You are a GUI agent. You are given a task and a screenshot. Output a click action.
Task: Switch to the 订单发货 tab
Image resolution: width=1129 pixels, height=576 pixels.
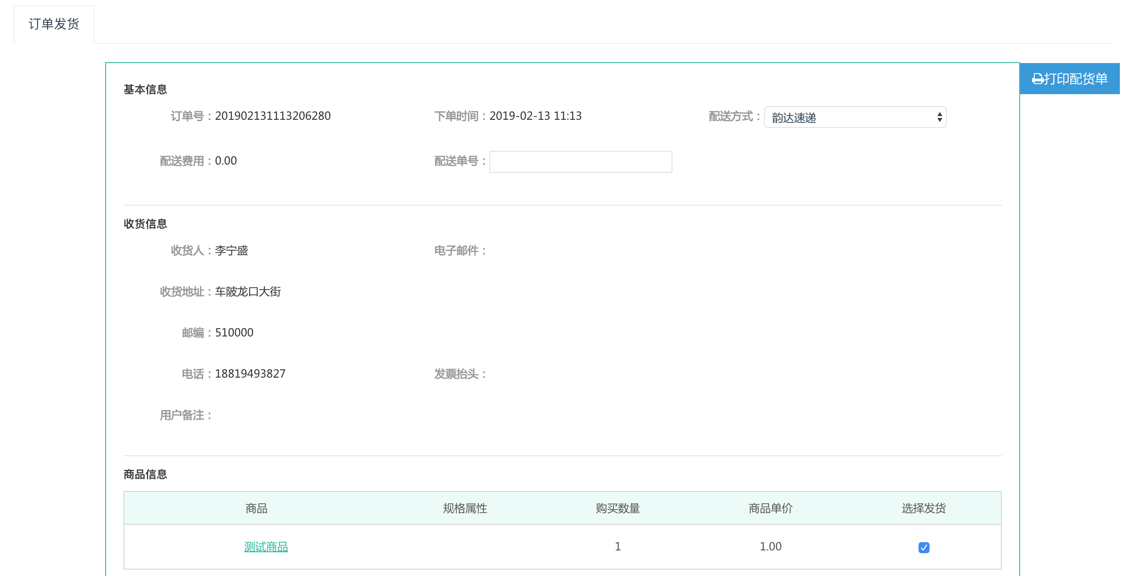pyautogui.click(x=54, y=24)
